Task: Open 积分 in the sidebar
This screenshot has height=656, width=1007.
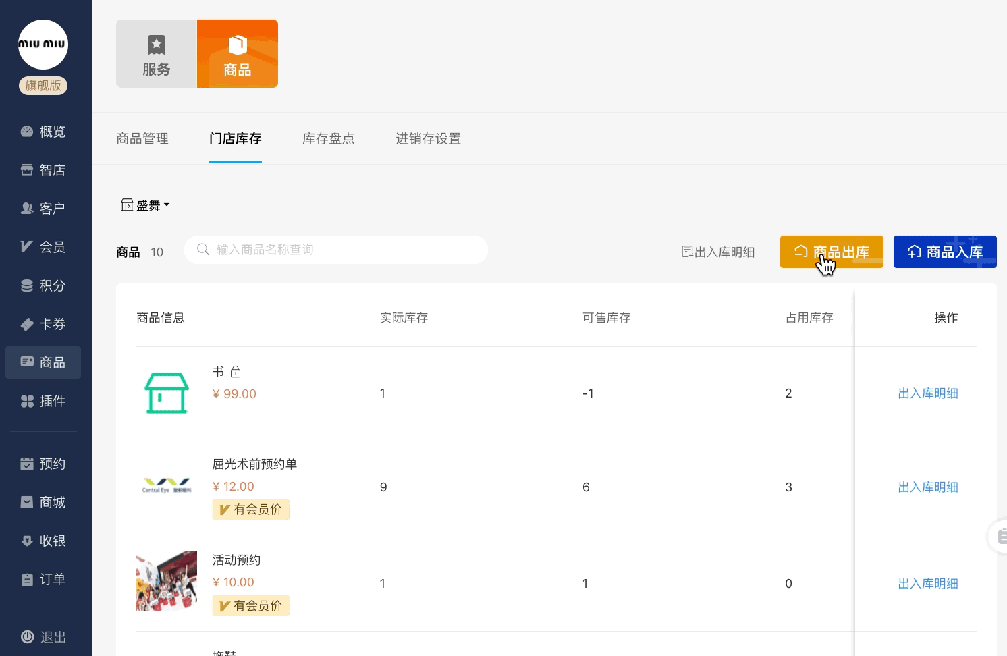Action: [43, 285]
